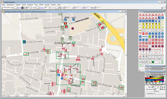Open the zoom level dropdown at bottom-left
The image size is (167, 99).
[x=7, y=96]
